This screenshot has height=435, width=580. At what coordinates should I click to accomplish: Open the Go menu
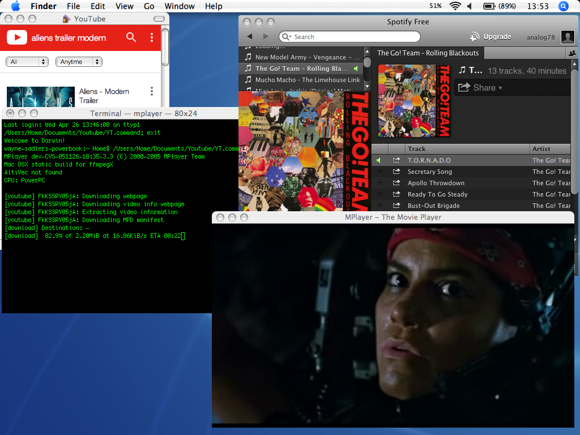coord(149,6)
